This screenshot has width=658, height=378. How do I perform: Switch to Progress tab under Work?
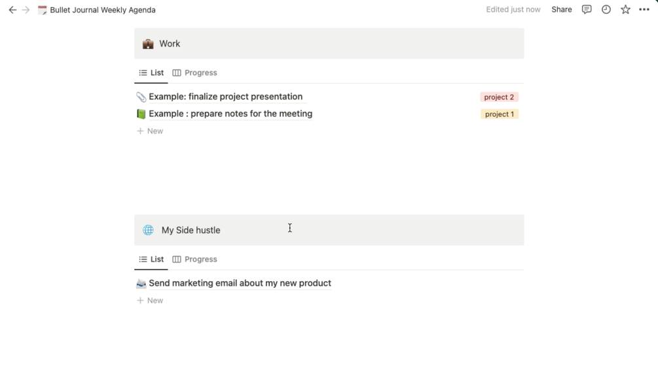(x=194, y=73)
